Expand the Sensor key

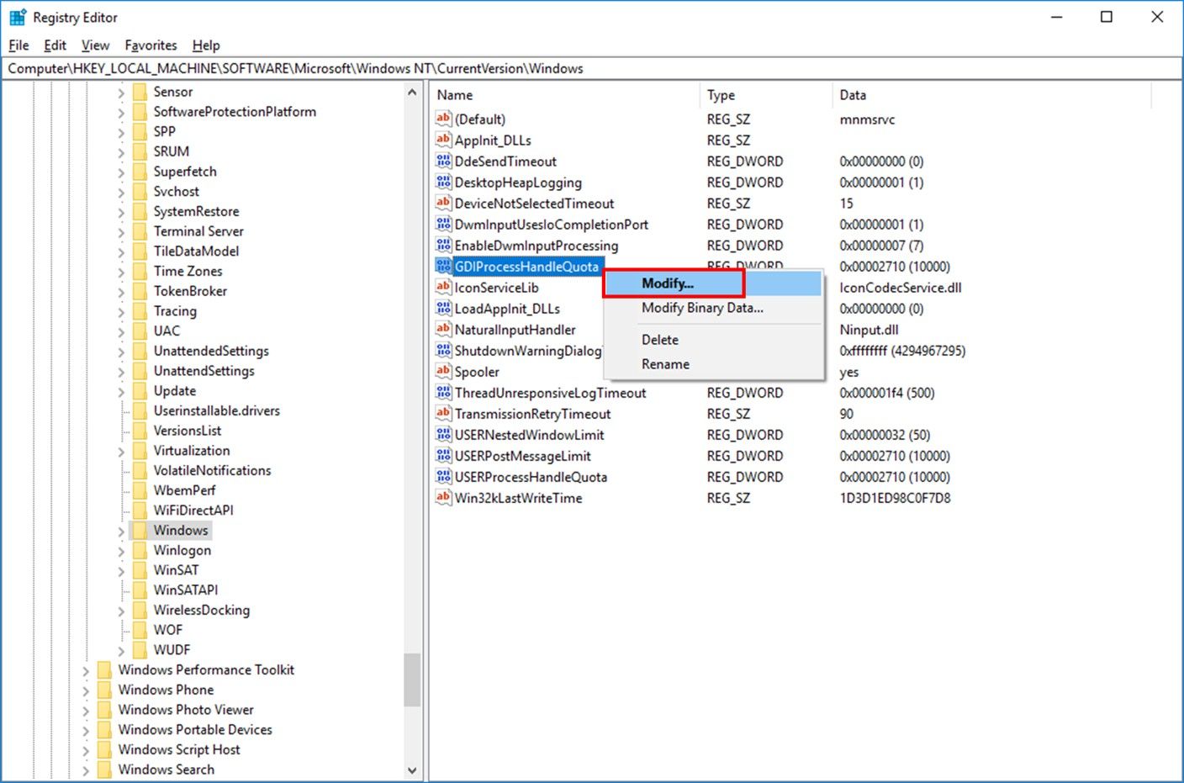121,93
